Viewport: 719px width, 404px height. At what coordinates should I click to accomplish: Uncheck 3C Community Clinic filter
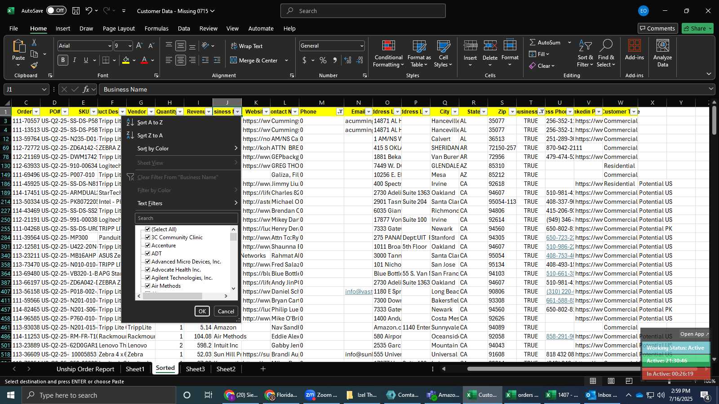[147, 237]
